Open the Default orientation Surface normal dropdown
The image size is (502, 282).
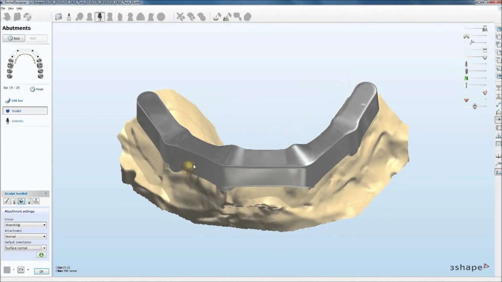point(25,248)
